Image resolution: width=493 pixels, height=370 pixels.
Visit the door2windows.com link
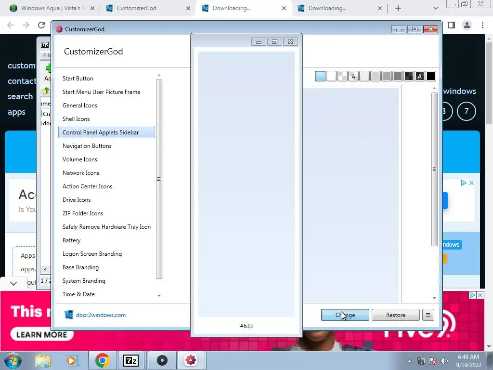tap(101, 315)
